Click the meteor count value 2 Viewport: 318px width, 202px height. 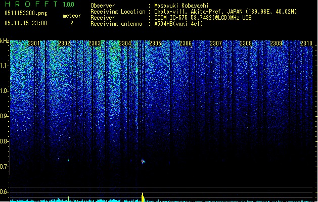(72, 23)
